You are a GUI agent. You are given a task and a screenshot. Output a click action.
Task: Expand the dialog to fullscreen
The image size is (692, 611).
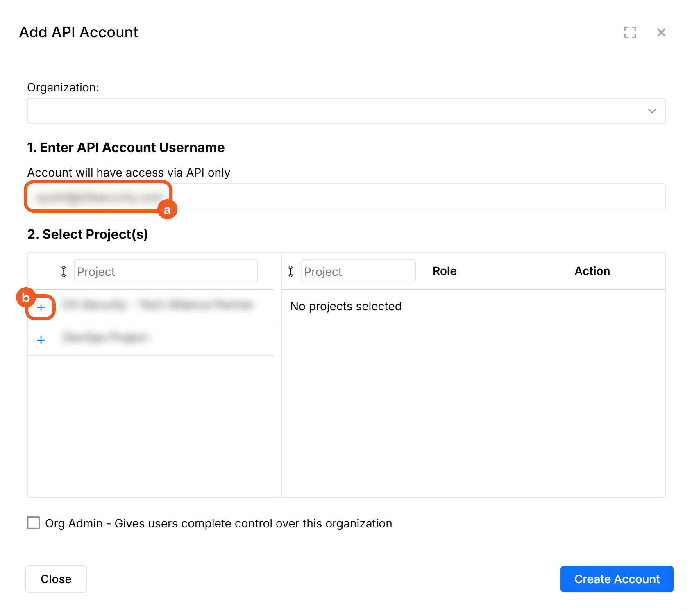pos(630,32)
